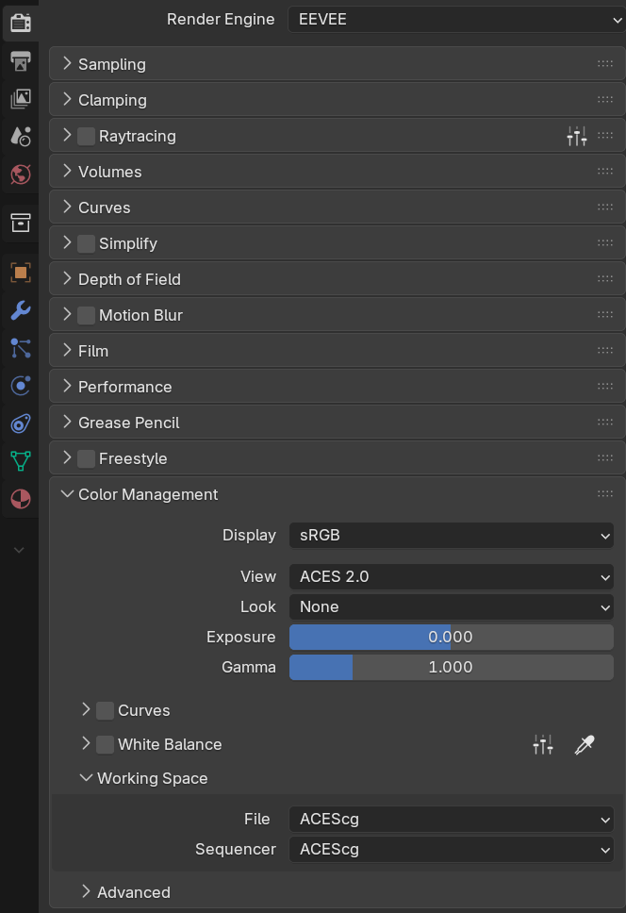Open the Modifiers wrench tab
626x913 pixels.
pyautogui.click(x=20, y=310)
